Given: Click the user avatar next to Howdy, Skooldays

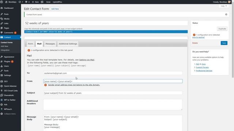Looking at the screenshot, I should pos(229,2).
